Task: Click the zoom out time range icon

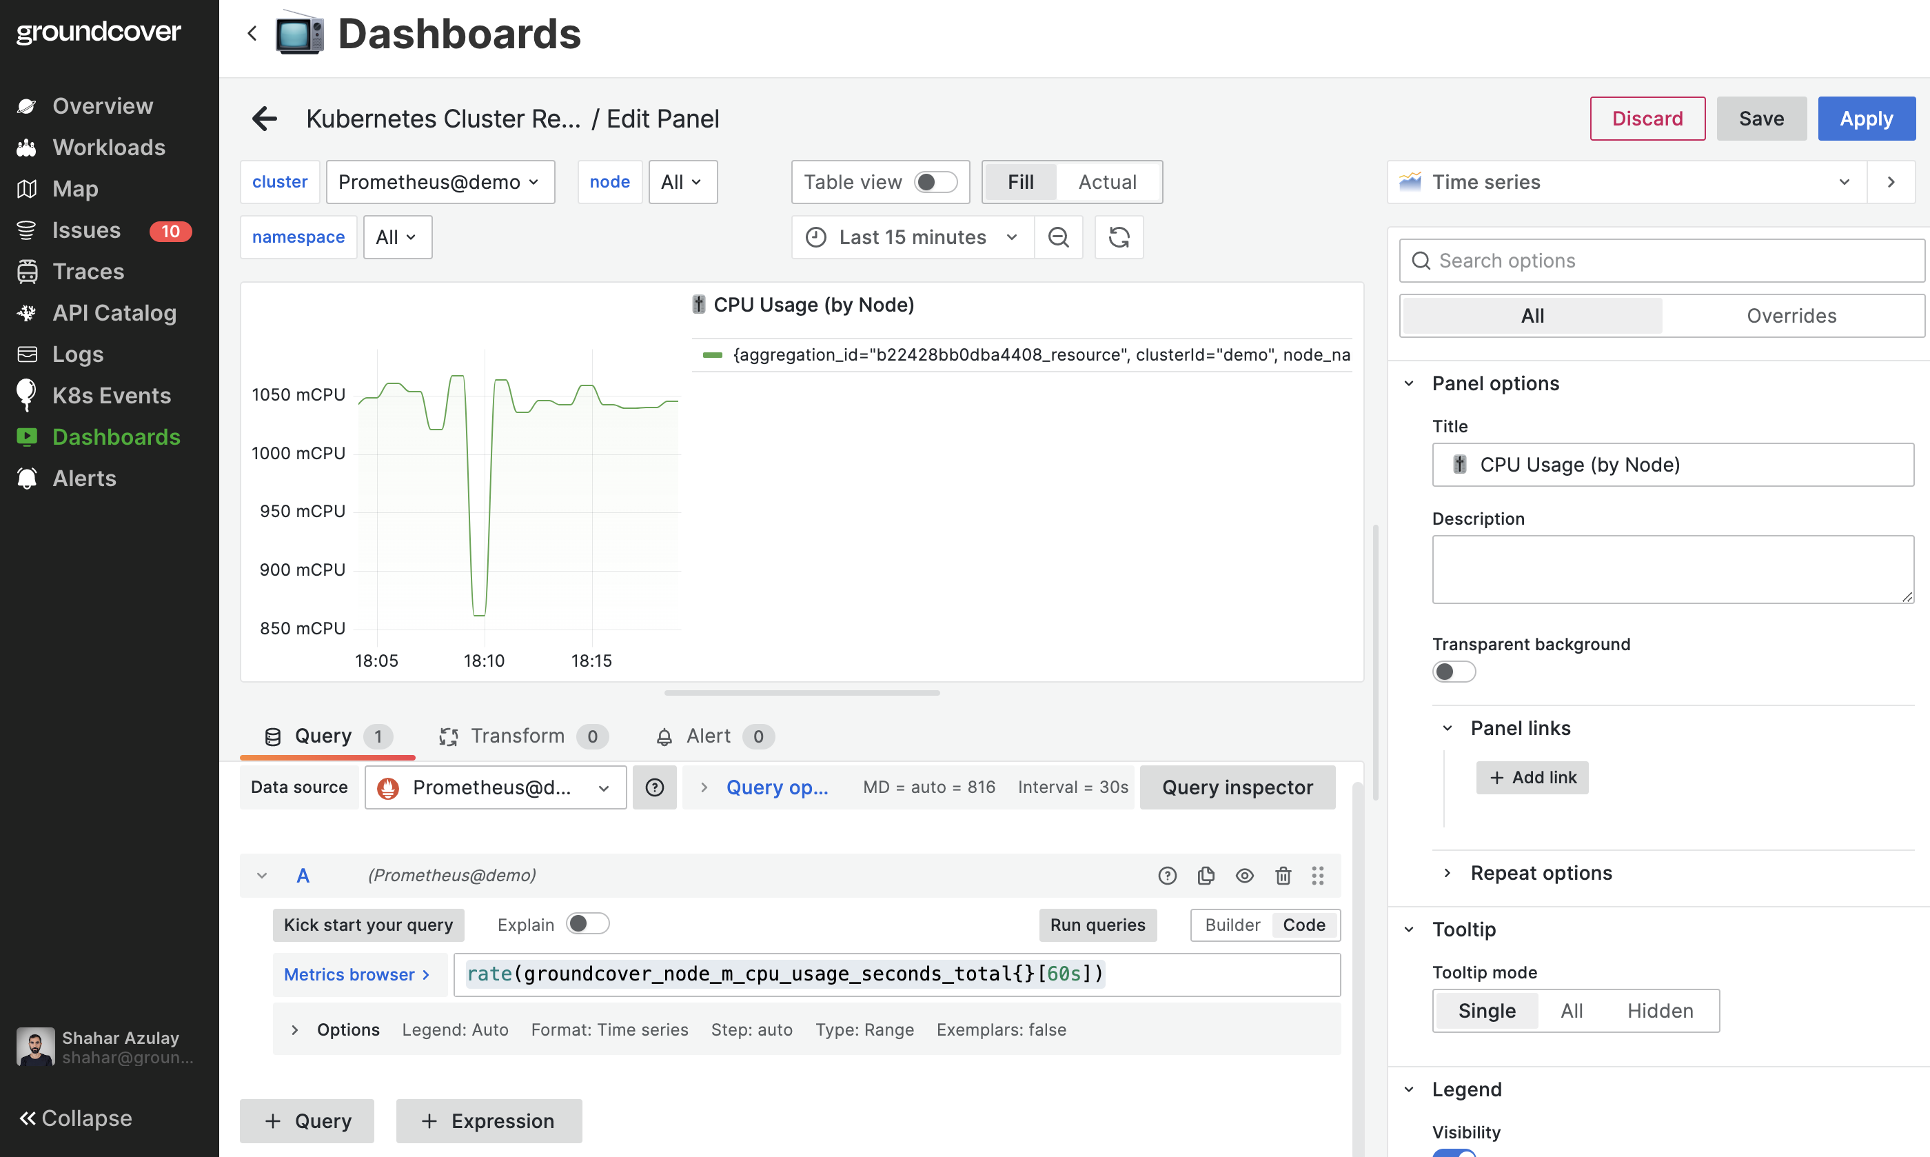Action: pos(1058,237)
